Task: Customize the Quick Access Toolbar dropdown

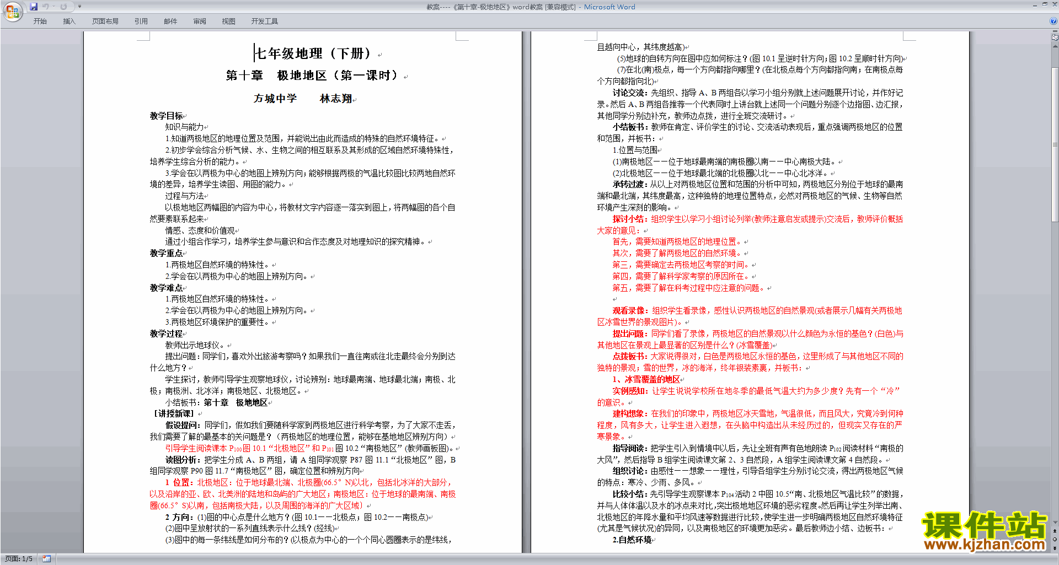Action: (x=79, y=7)
